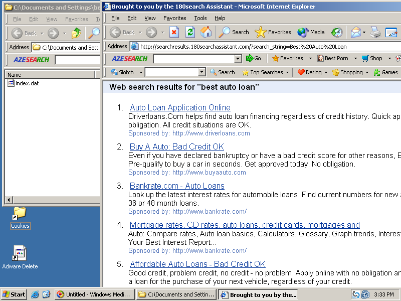Expand the IE Back button history dropdown
Viewport: 401px width, 301px height.
pyautogui.click(x=140, y=33)
